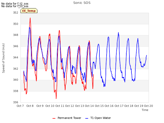Click the Oct 18 x-axis tick label
This screenshot has height=123, width=164.
click(x=129, y=106)
